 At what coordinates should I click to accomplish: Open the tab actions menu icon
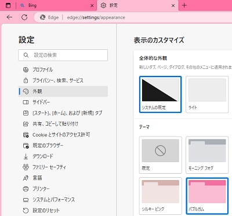[x=8, y=5]
